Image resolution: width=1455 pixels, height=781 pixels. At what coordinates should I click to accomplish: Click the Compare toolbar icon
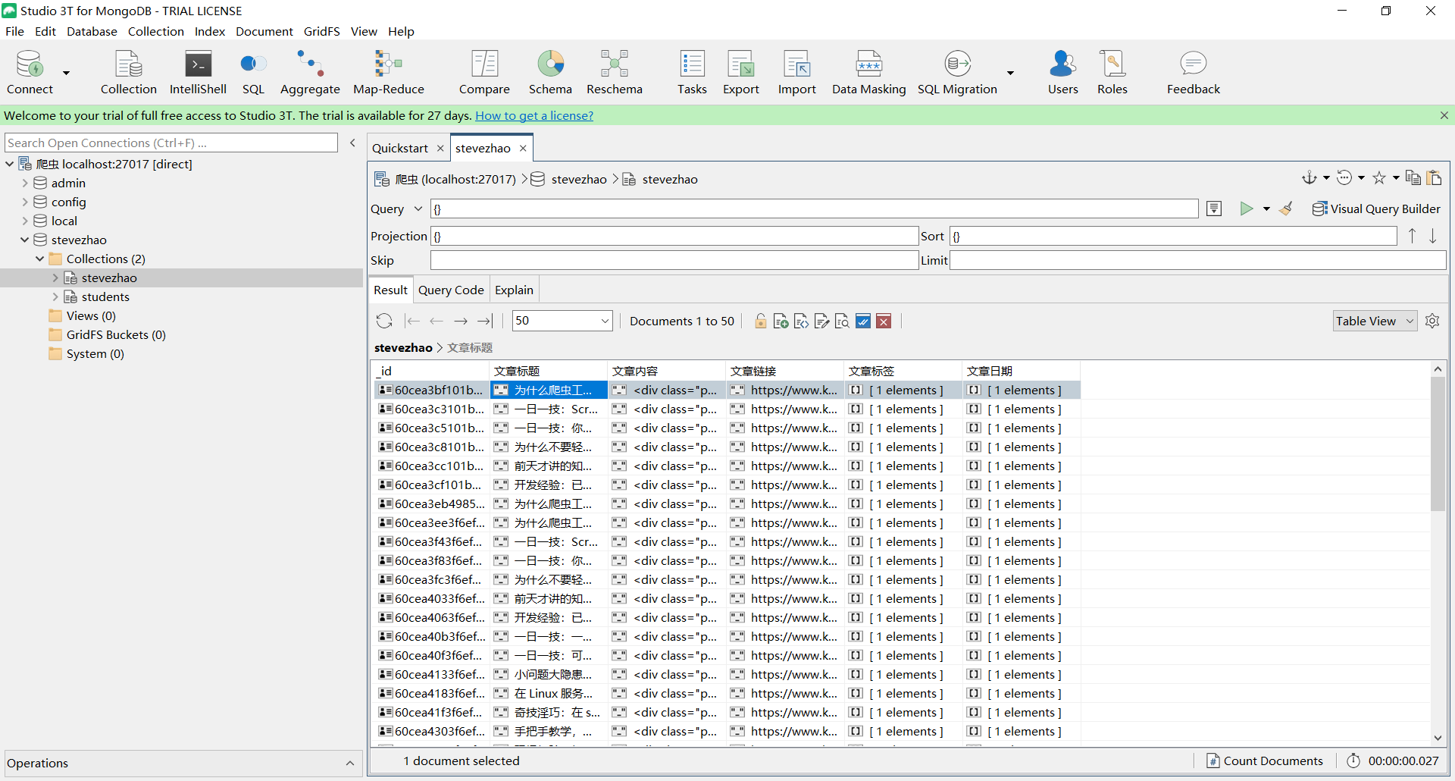[484, 72]
